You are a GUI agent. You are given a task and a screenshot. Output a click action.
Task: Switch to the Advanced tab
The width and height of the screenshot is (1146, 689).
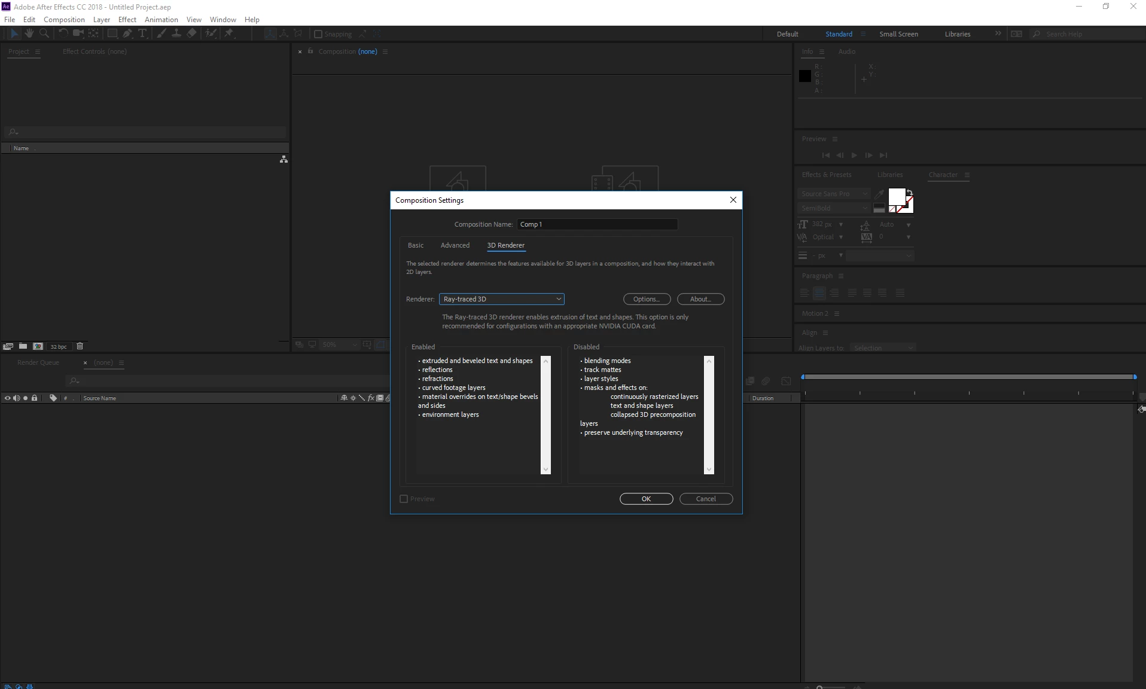tap(455, 245)
